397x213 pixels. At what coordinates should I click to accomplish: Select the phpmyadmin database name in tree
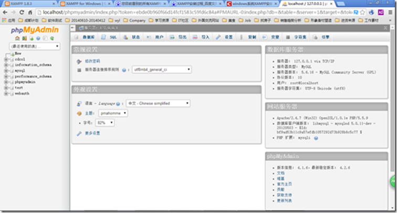pyautogui.click(x=25, y=82)
